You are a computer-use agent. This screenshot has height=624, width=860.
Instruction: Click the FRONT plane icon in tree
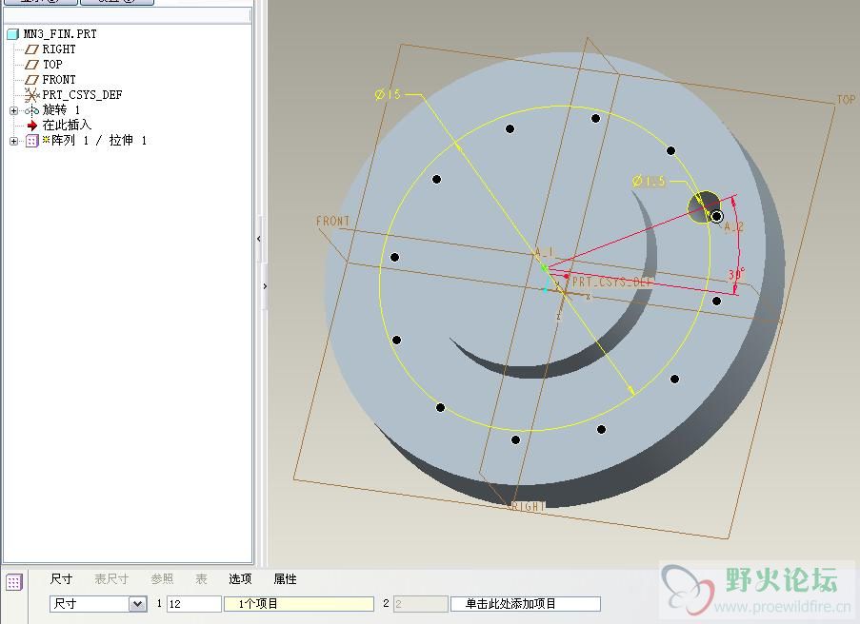pyautogui.click(x=31, y=80)
